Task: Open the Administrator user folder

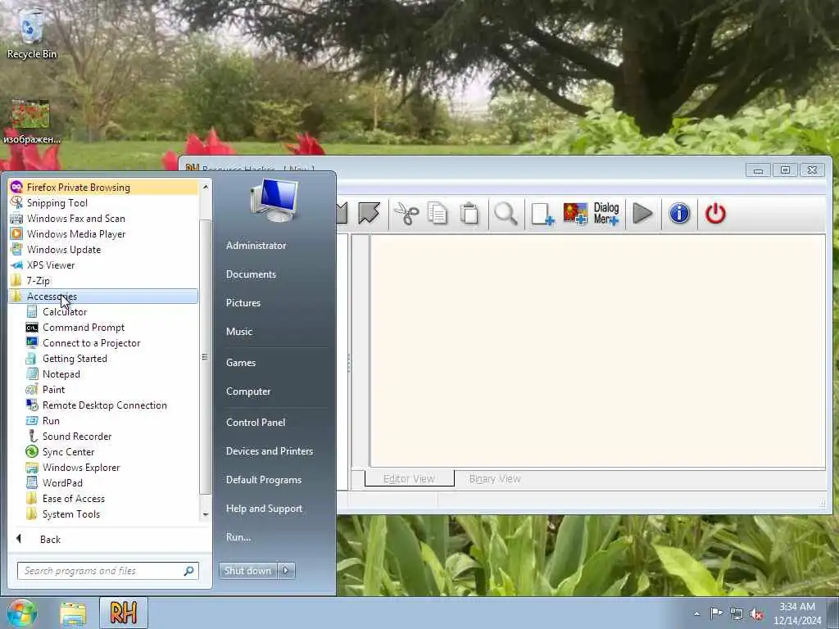Action: point(256,246)
